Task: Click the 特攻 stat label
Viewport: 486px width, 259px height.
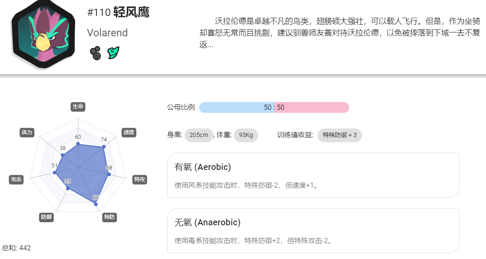Action: point(139,179)
